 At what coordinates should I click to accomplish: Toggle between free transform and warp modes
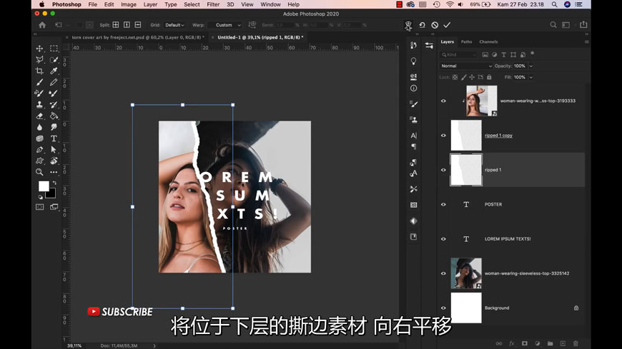pyautogui.click(x=408, y=25)
